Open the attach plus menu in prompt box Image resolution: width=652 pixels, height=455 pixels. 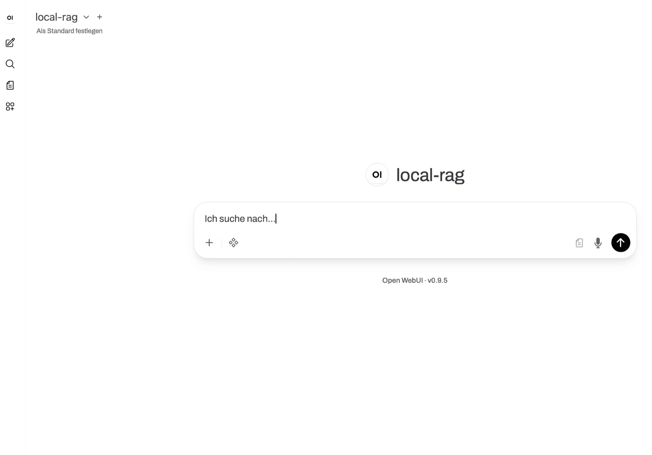pos(209,243)
